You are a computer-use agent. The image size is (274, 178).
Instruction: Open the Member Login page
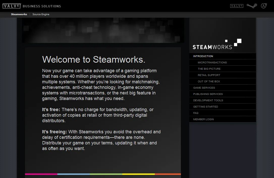(x=223, y=119)
